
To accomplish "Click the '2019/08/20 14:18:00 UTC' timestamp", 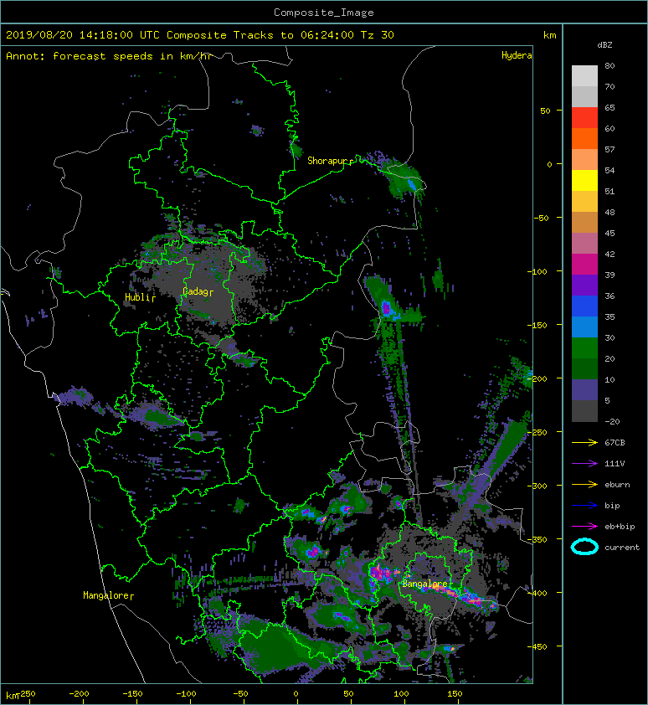I will [82, 35].
